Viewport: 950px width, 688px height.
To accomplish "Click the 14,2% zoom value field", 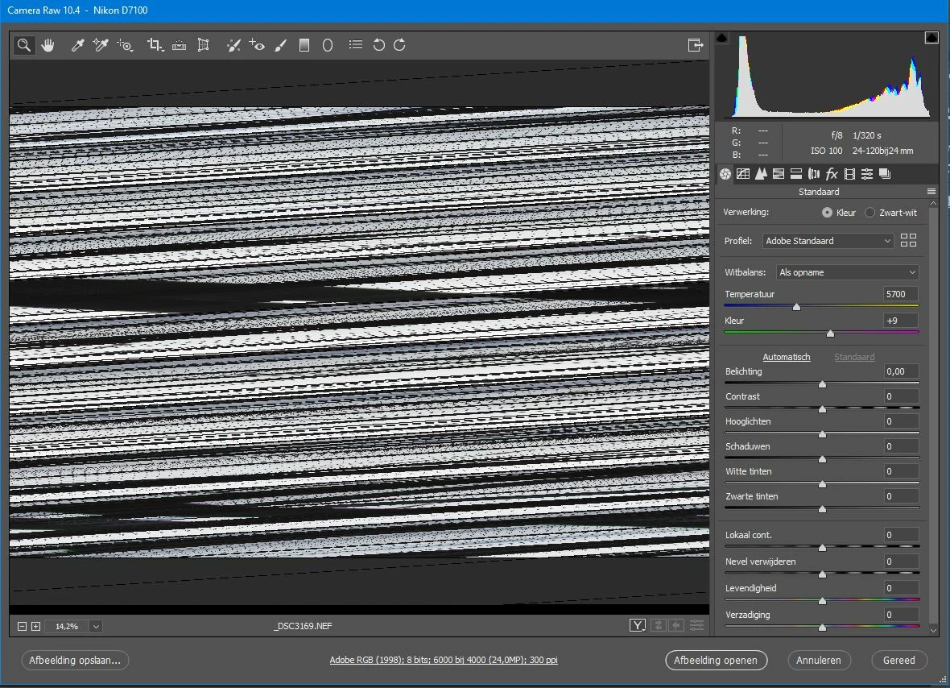I will pos(67,626).
